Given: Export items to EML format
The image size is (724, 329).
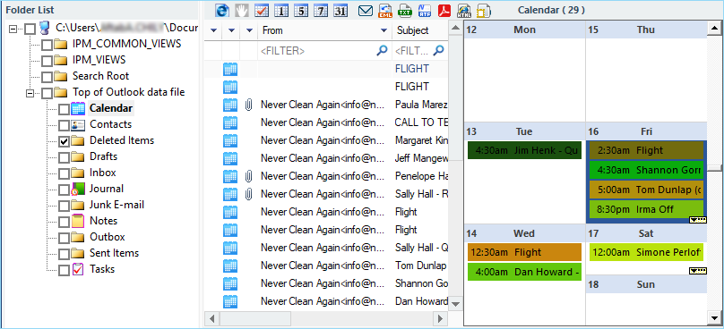Looking at the screenshot, I should (385, 11).
